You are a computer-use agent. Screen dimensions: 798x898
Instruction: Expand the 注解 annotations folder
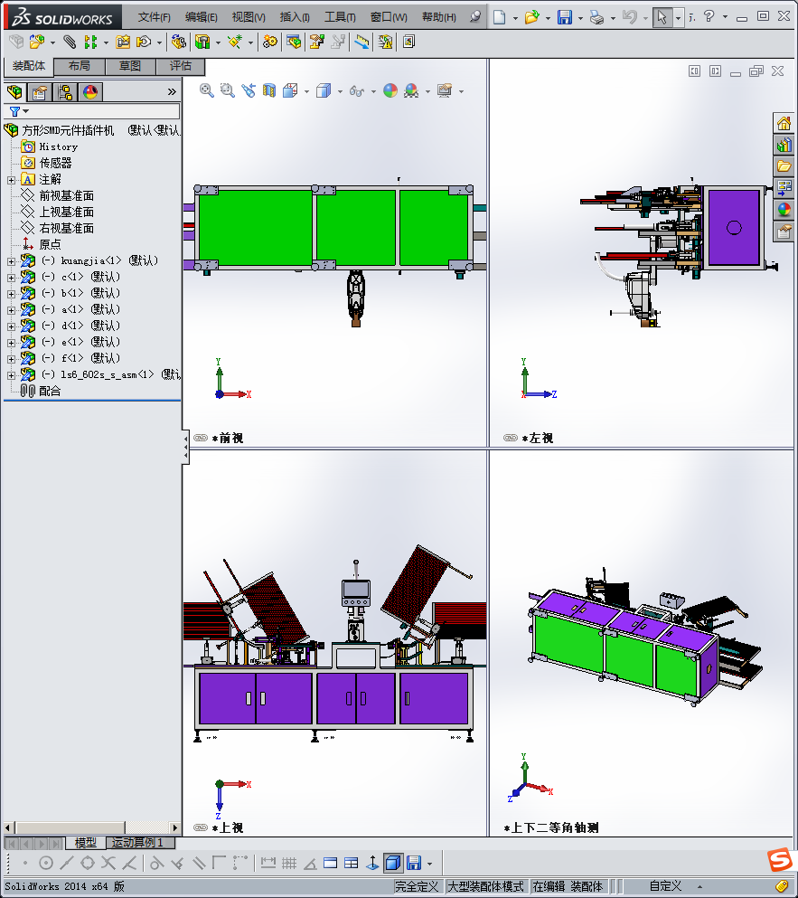11,180
